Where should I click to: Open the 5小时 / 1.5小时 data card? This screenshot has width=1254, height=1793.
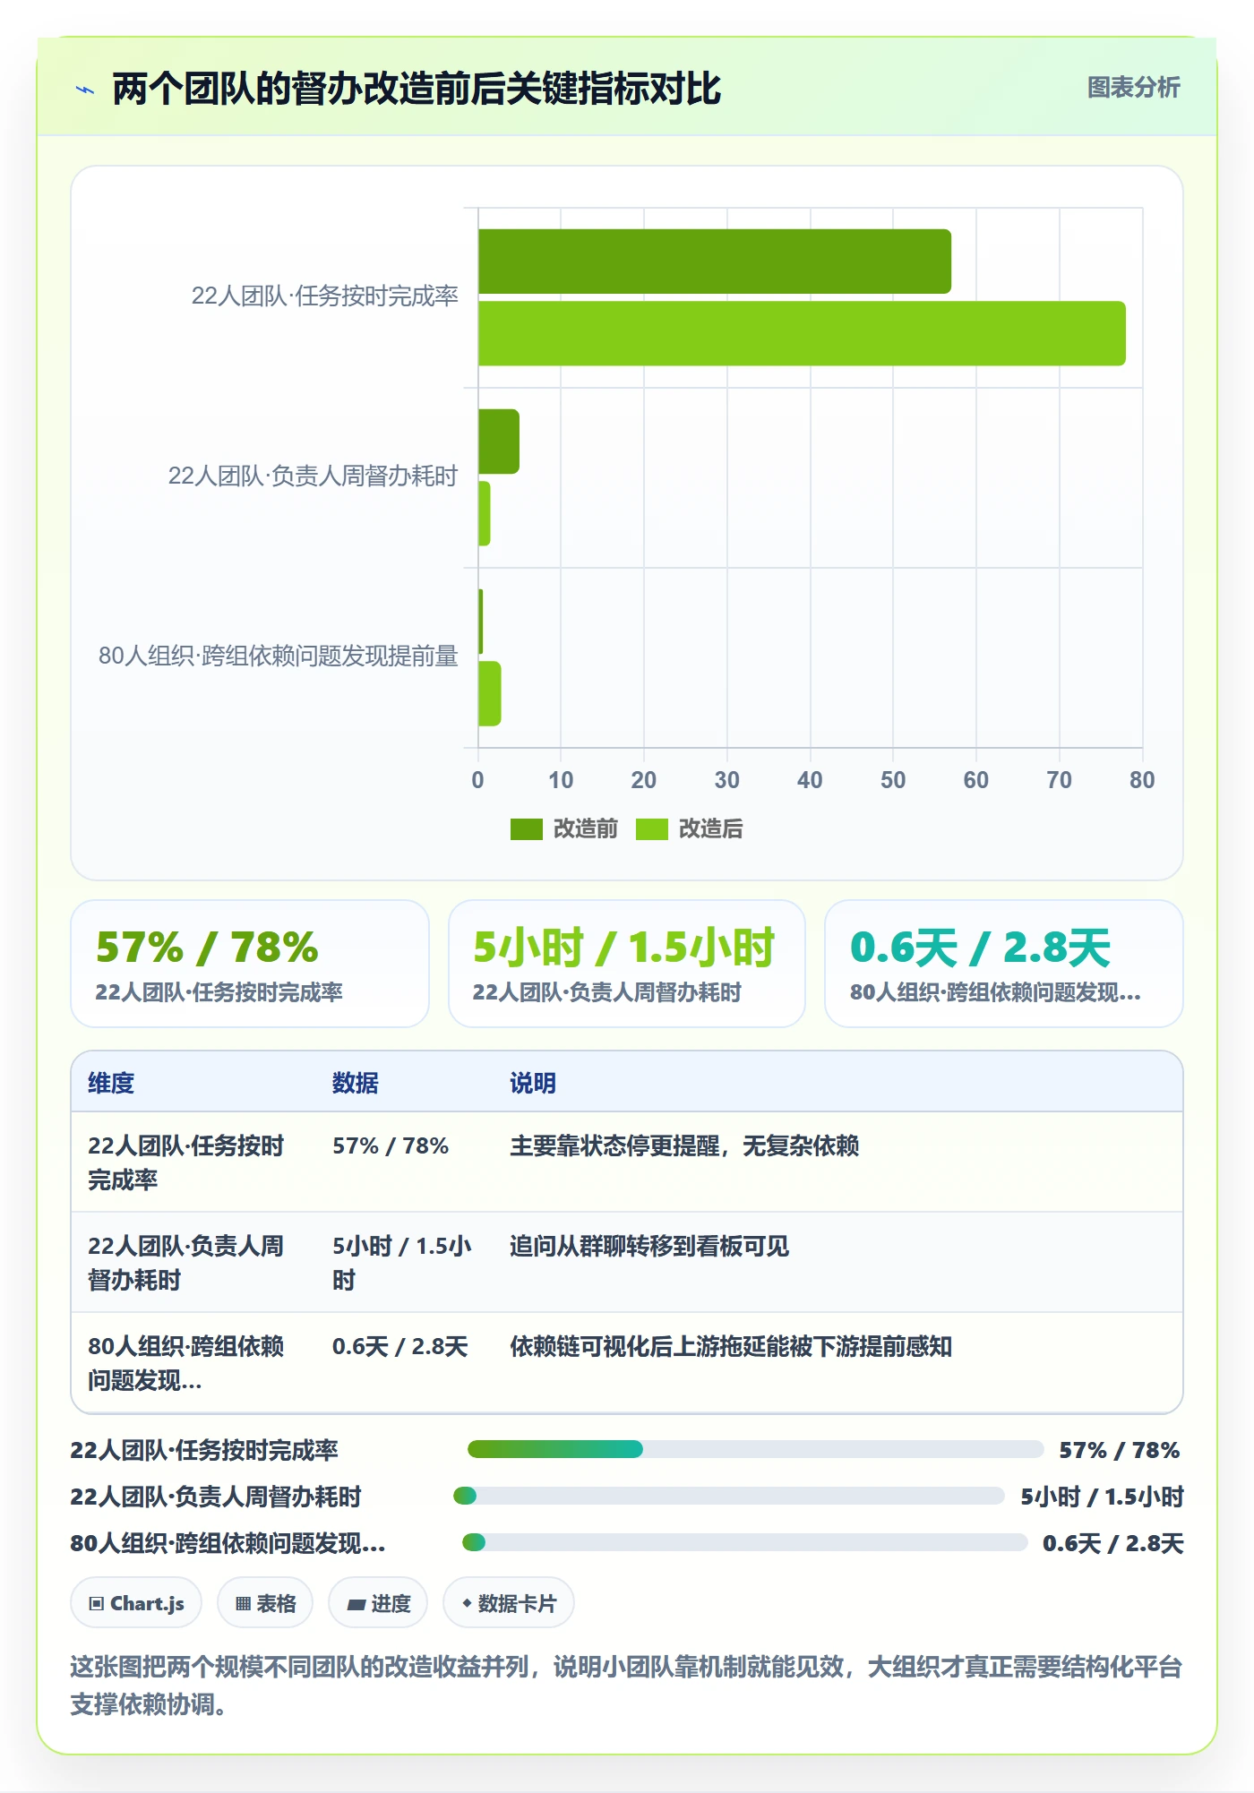627,964
